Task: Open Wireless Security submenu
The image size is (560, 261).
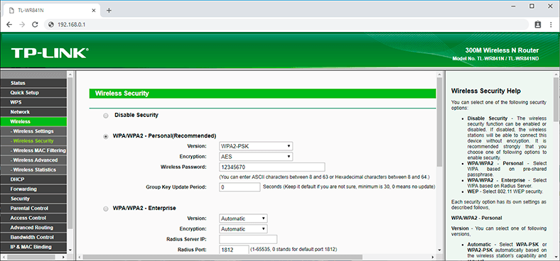Action: (x=33, y=141)
